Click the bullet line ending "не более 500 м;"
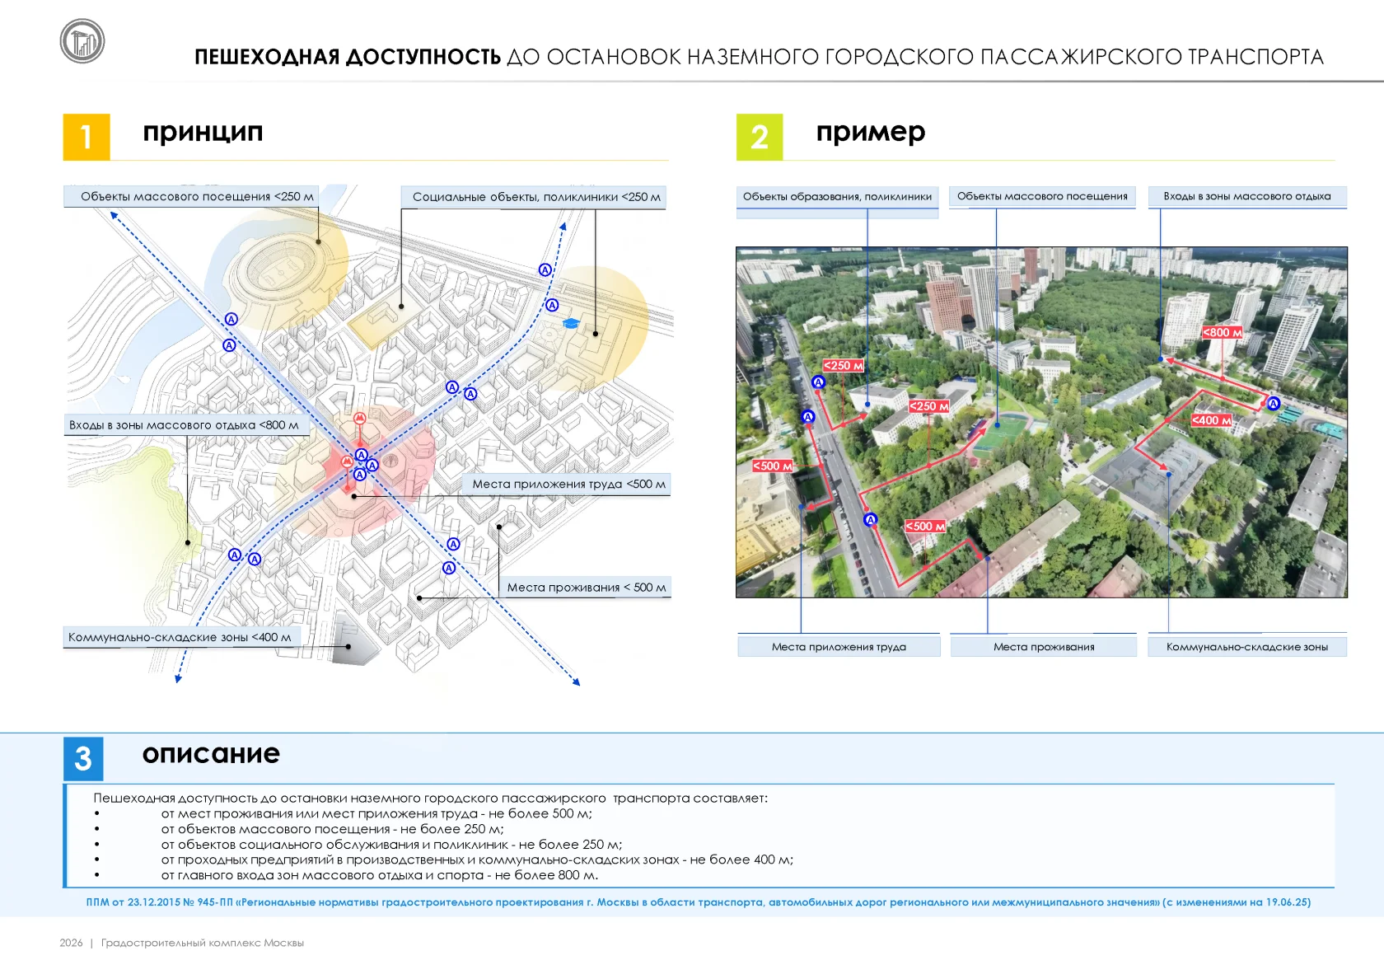This screenshot has height=979, width=1384. coord(376,813)
